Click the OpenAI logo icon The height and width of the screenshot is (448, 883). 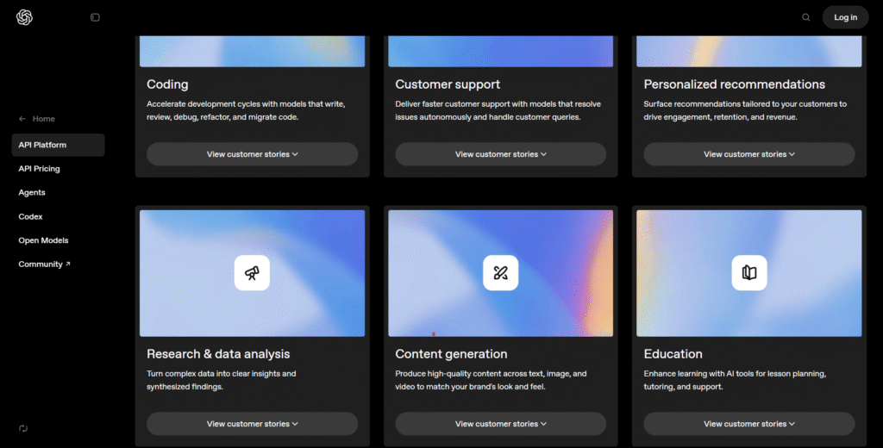[24, 17]
